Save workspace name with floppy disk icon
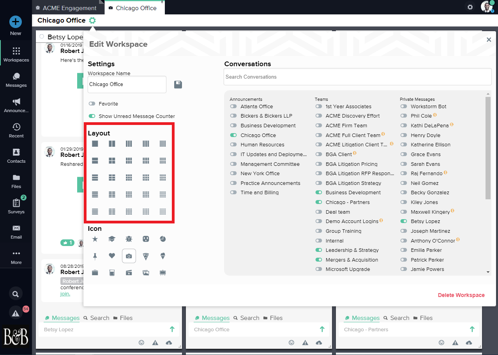 tap(178, 84)
